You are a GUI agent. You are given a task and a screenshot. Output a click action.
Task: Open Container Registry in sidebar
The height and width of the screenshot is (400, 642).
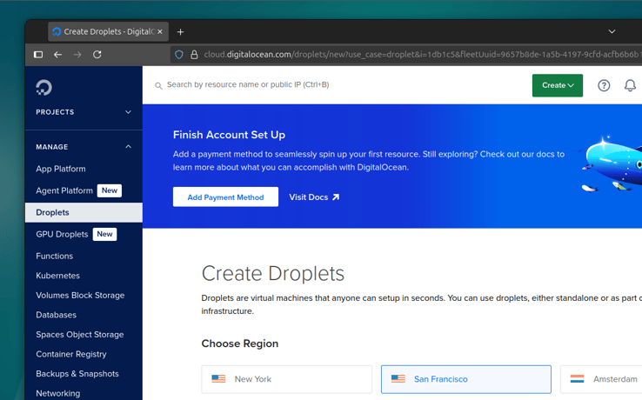(71, 354)
